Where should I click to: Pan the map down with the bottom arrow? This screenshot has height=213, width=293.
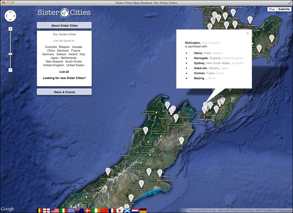click(10, 19)
